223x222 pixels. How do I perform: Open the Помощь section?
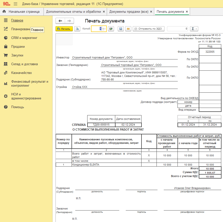coord(18,107)
